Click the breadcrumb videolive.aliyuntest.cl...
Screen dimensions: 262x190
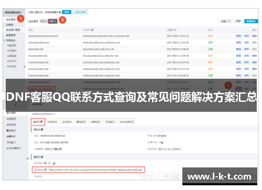44,114
